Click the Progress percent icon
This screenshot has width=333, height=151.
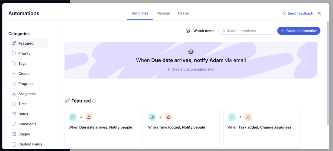[14, 84]
